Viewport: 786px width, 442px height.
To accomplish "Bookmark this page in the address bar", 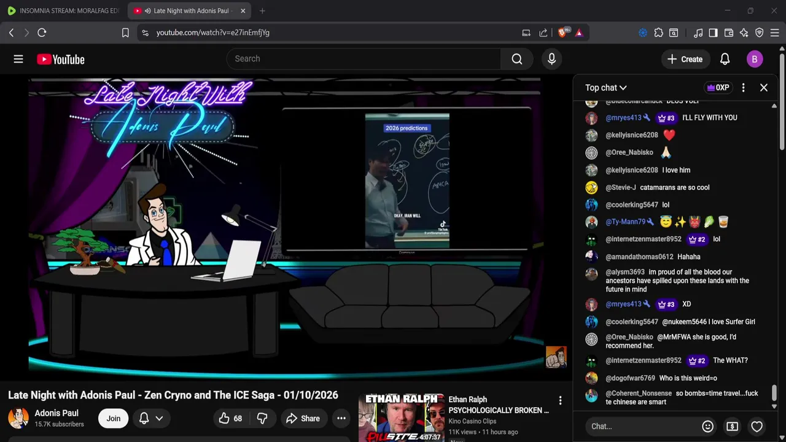I will coord(125,33).
